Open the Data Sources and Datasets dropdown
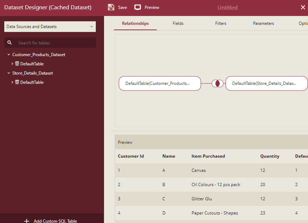This screenshot has height=223, width=308. coord(50,26)
